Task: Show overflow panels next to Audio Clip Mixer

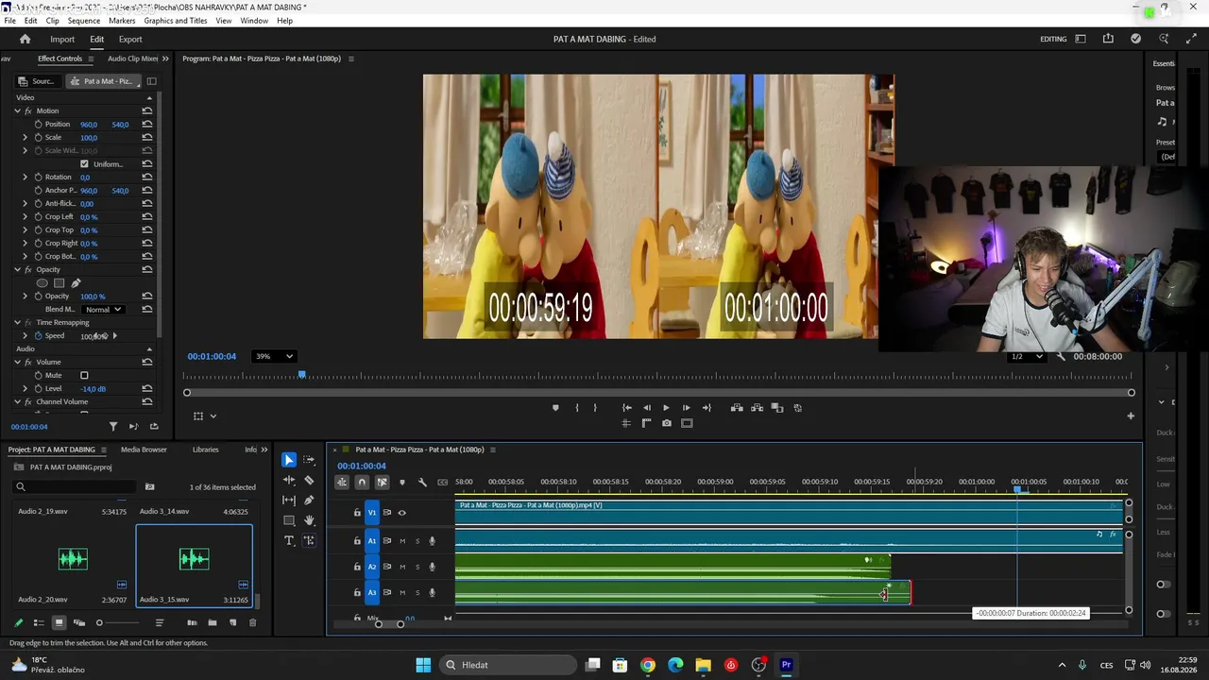Action: (x=165, y=59)
